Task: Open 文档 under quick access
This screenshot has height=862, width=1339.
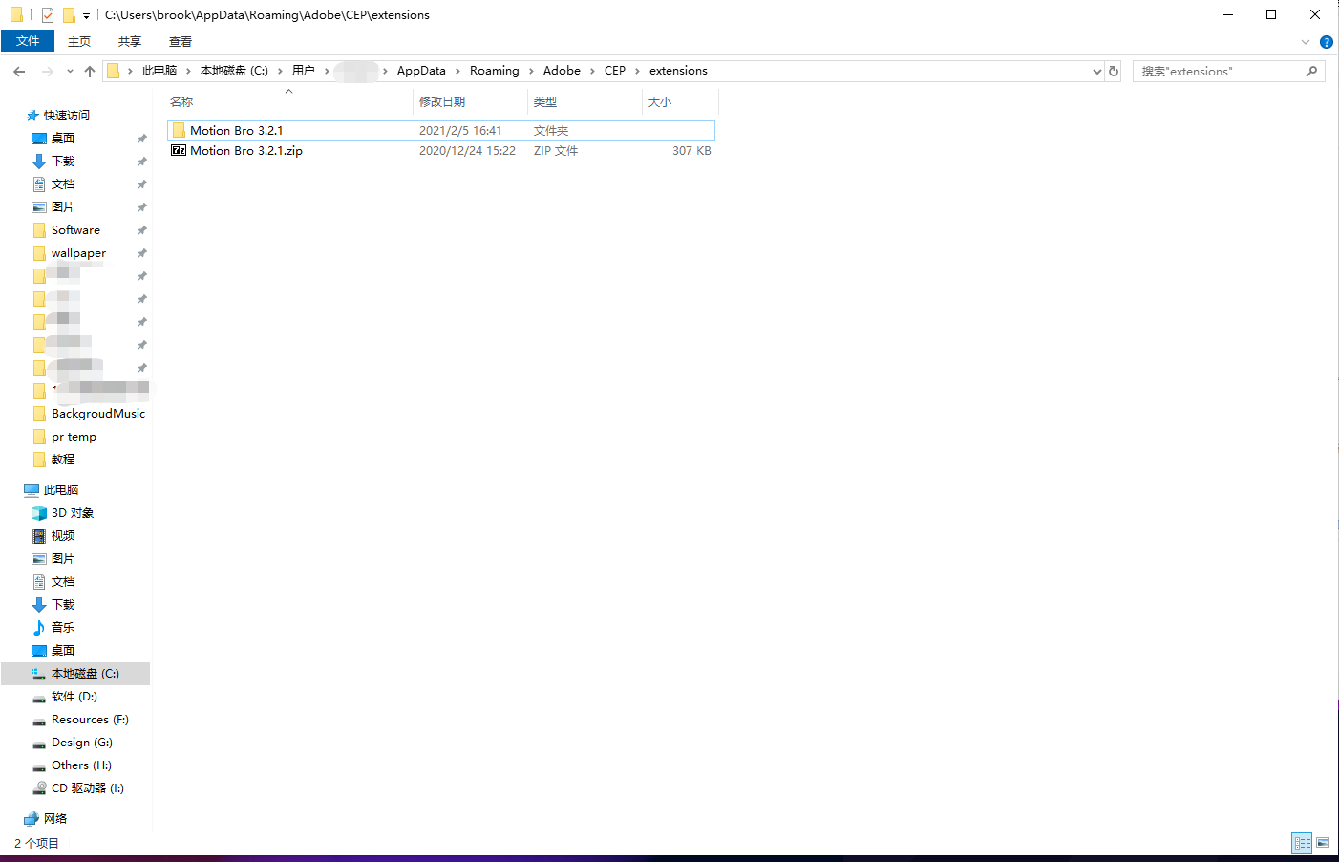Action: (x=63, y=184)
